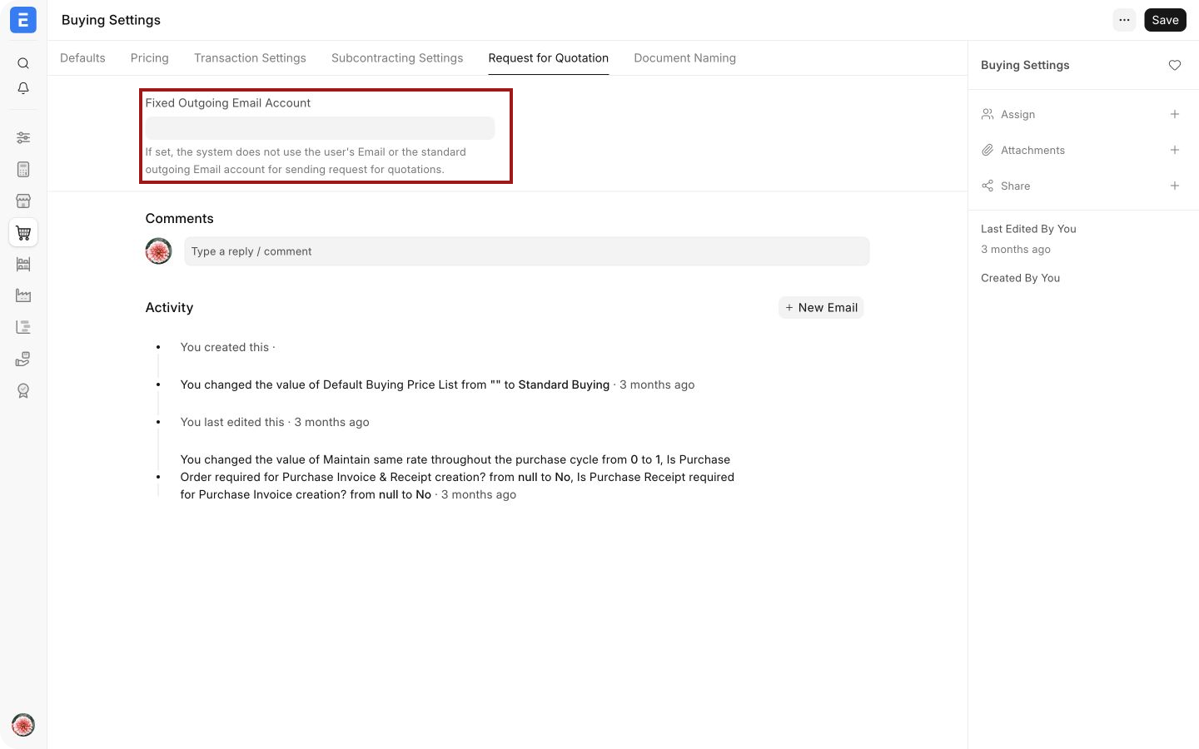The width and height of the screenshot is (1199, 749).
Task: Click the 'Maintain same rate' activity entry
Action: click(457, 477)
